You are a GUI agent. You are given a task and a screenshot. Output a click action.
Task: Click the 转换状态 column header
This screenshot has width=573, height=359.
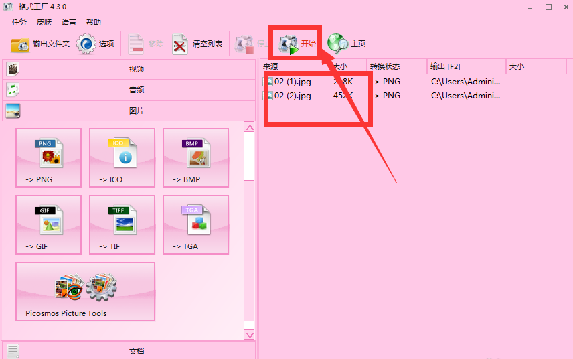coord(397,66)
